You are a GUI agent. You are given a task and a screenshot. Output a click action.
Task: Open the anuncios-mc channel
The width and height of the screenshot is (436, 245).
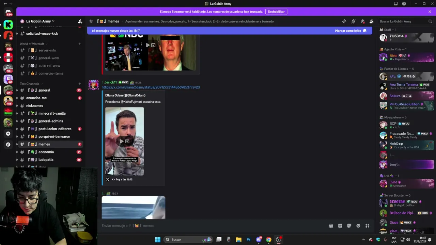[x=51, y=98]
